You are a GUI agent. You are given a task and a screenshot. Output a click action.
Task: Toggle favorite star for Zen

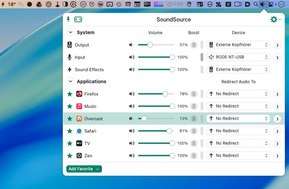(70, 156)
